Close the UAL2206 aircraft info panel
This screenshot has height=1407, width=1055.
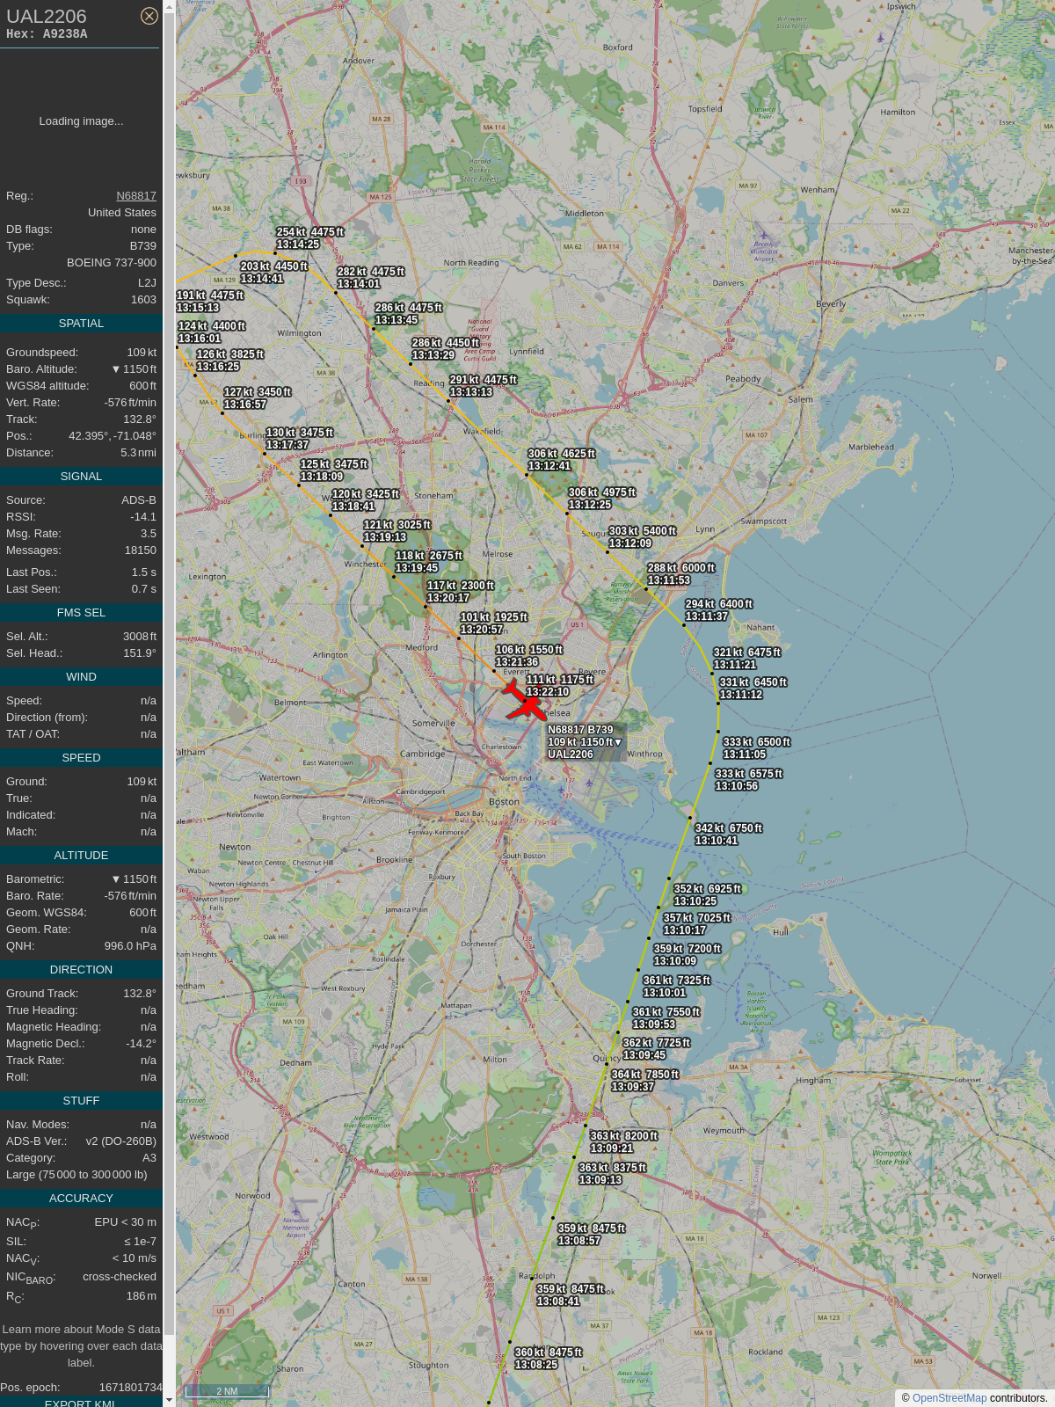[x=149, y=16]
